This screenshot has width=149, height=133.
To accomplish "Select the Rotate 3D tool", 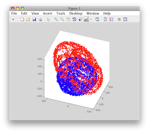I will tap(74, 19).
